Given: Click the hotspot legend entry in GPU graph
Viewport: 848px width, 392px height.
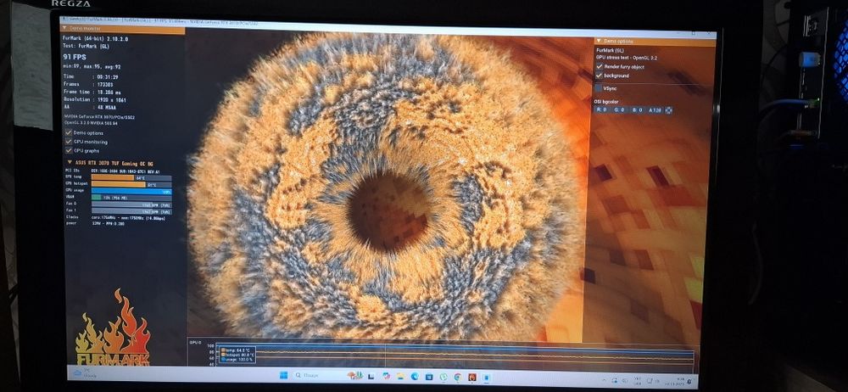Looking at the screenshot, I should pyautogui.click(x=238, y=354).
